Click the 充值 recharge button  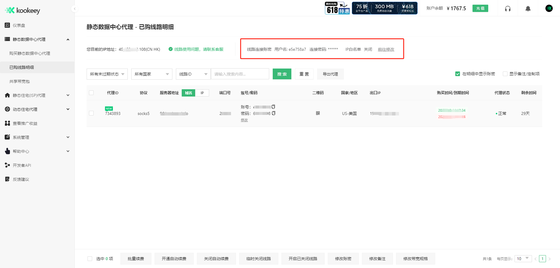480,8
